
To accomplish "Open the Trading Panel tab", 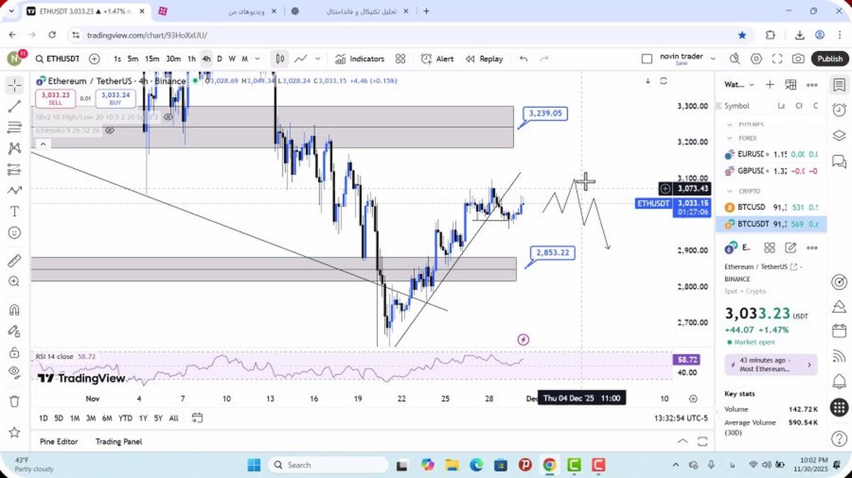I will point(119,441).
